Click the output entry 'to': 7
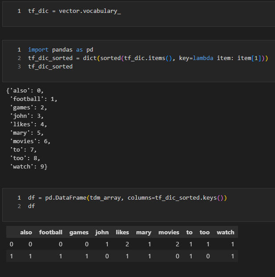 tap(23, 150)
